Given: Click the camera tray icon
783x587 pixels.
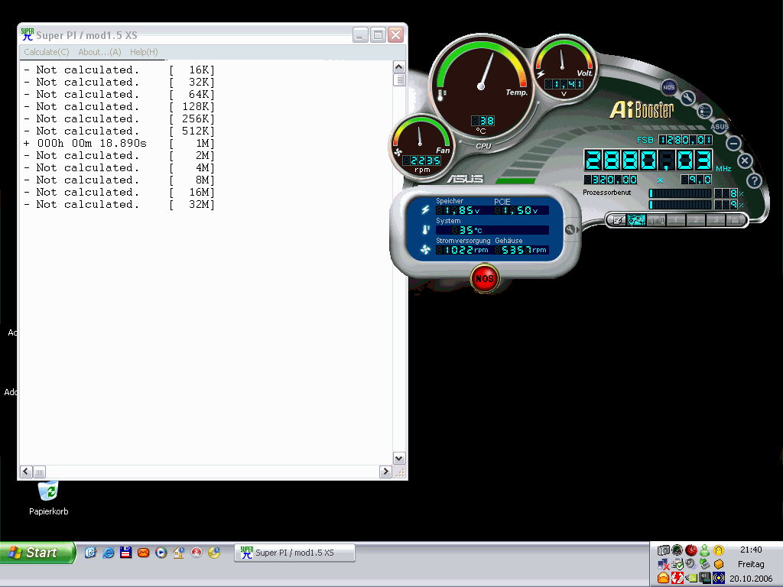Looking at the screenshot, I should (x=663, y=550).
